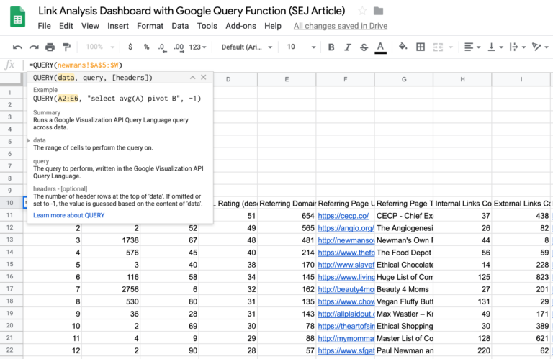
Task: Open the Data menu
Action: click(180, 26)
